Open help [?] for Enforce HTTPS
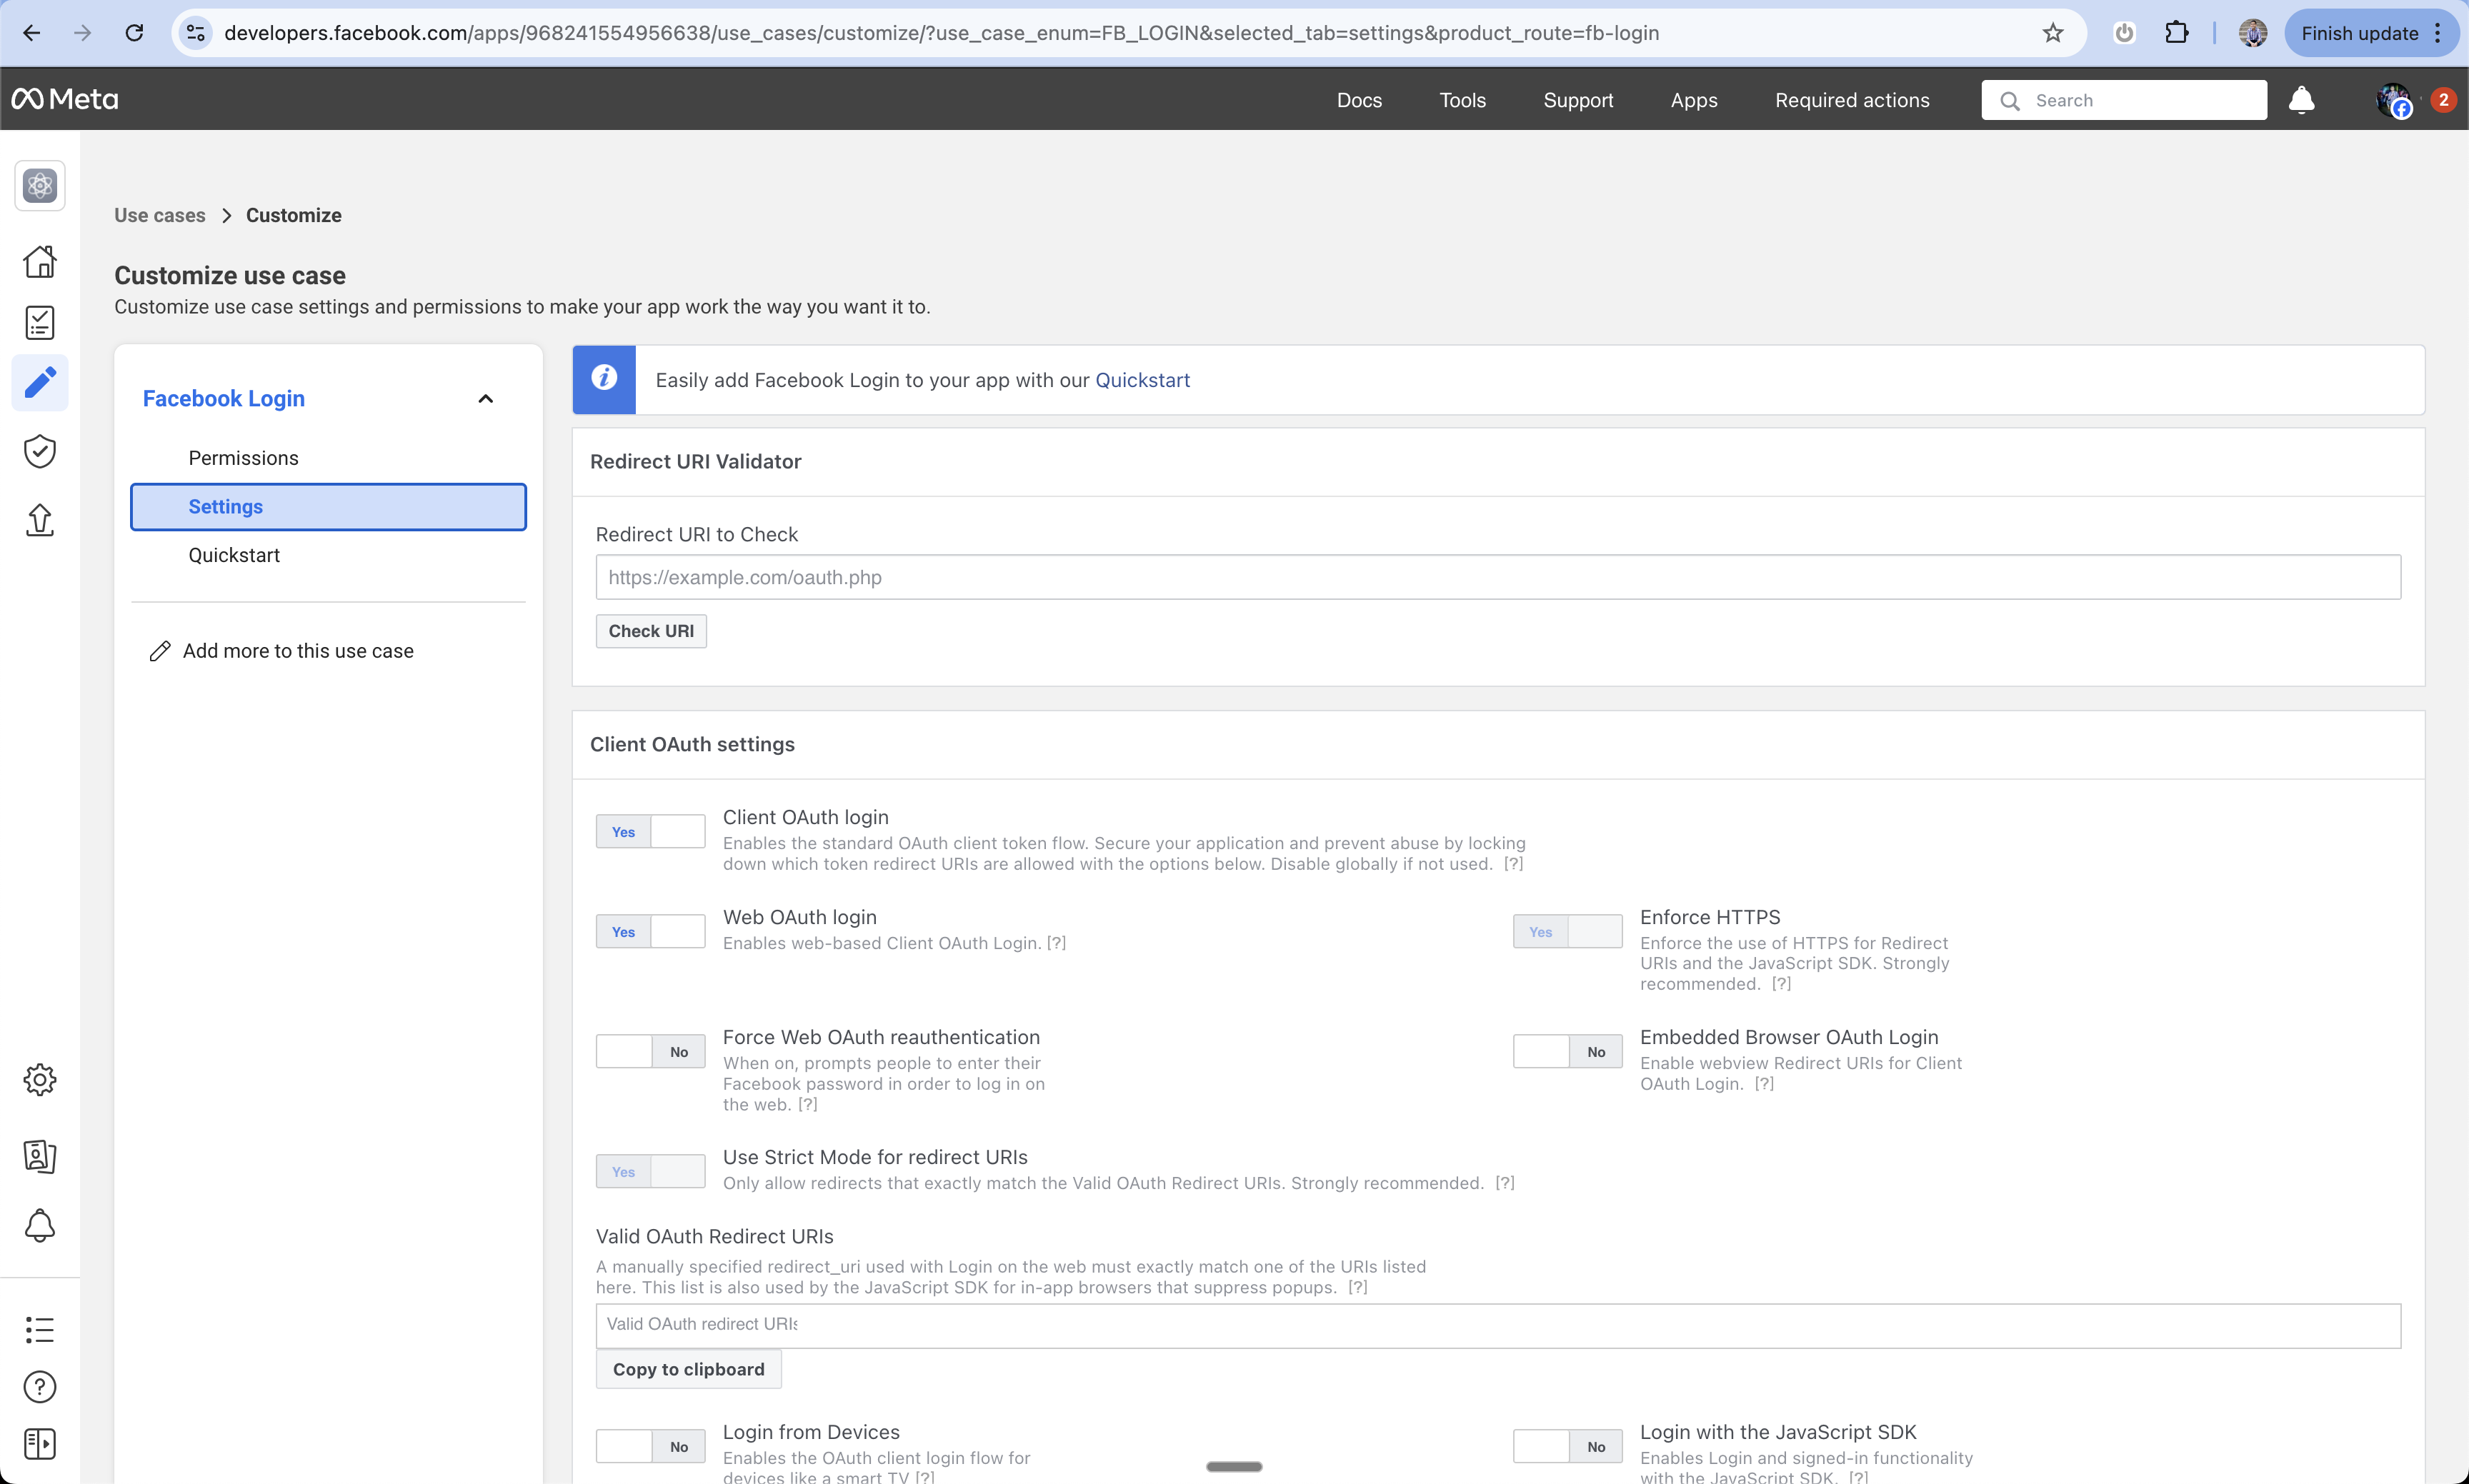Image resolution: width=2469 pixels, height=1484 pixels. [x=1781, y=984]
